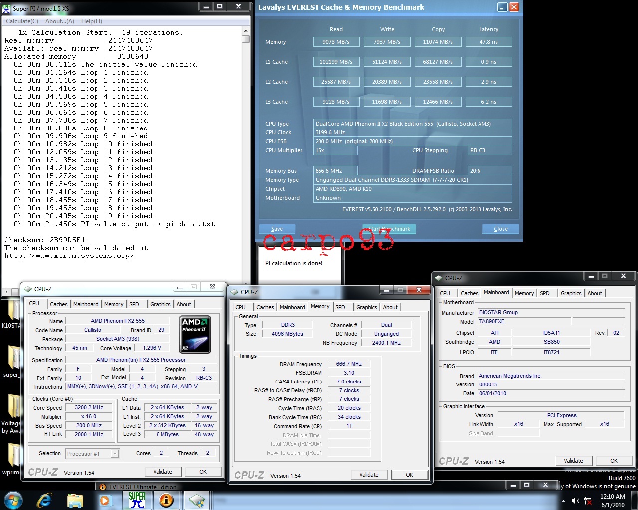This screenshot has height=510, width=638.
Task: Click the Memory Latency value 47.8 ns
Action: coord(489,42)
